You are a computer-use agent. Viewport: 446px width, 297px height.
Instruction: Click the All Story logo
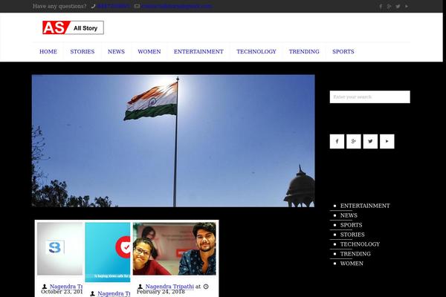[73, 27]
